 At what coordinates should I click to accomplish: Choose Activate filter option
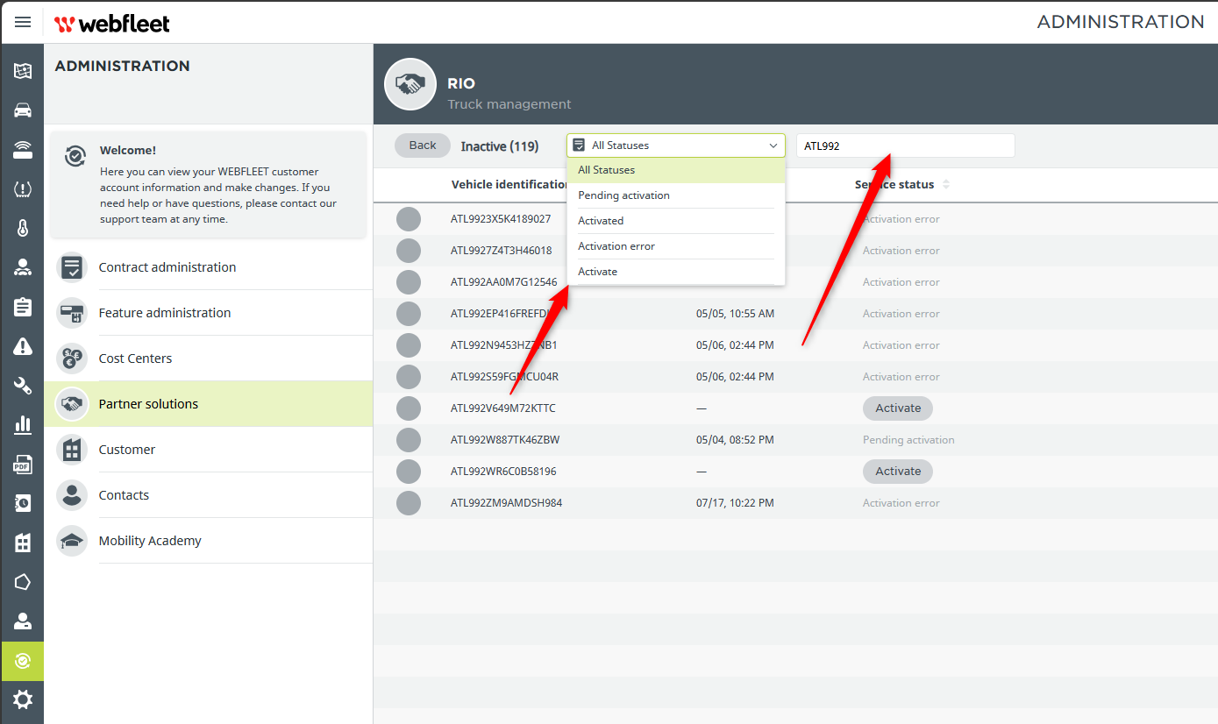click(676, 272)
